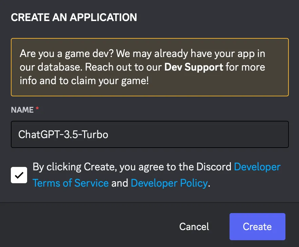Click 'Are you a game dev?' text

pos(67,54)
